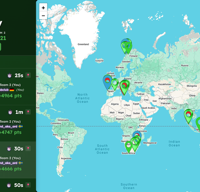Click the Iceland label on the map
The width and height of the screenshot is (200, 192).
click(99, 60)
